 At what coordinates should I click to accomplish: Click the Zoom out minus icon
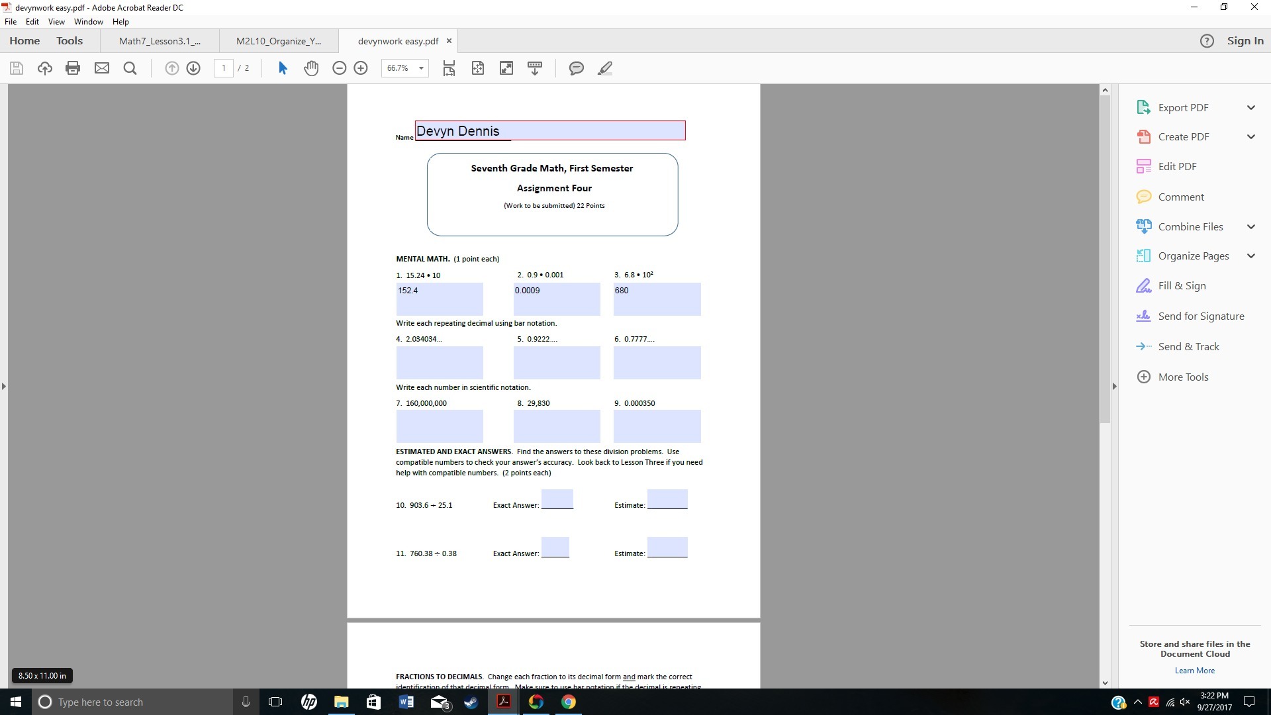point(339,68)
